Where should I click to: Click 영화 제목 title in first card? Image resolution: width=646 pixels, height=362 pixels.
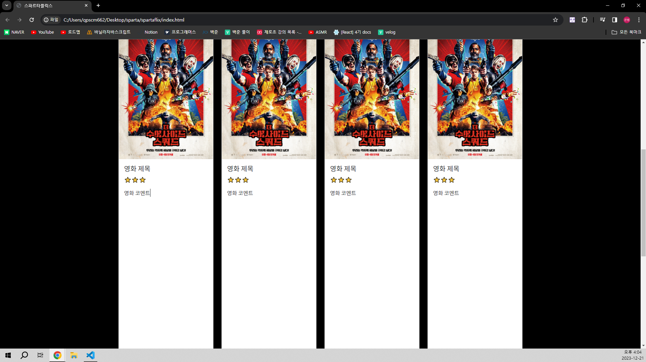pyautogui.click(x=137, y=169)
